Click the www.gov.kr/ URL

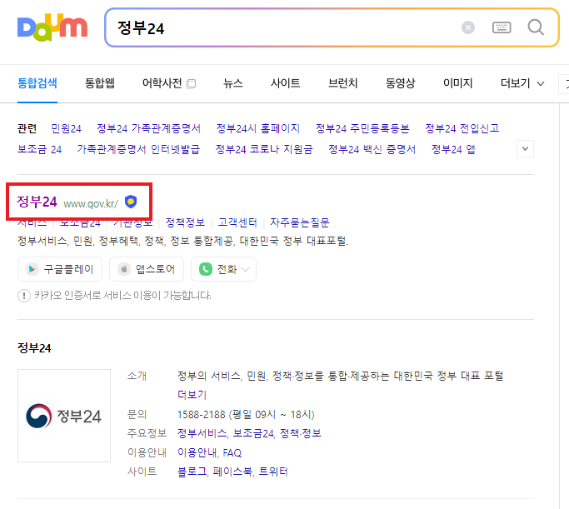[91, 203]
